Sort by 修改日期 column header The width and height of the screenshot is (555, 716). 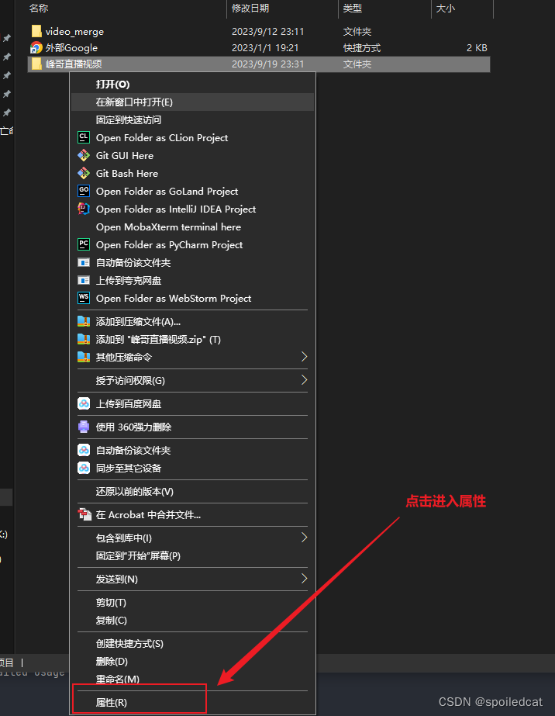click(250, 8)
